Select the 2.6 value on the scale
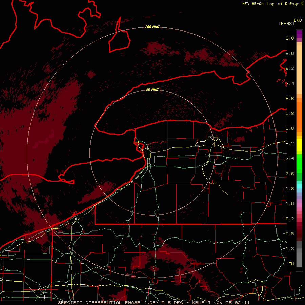 click(x=290, y=174)
